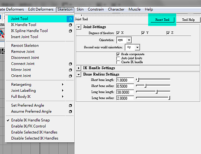The width and height of the screenshot is (201, 154).
Task: Expand IK Handle Settings section
Action: [x=79, y=68]
